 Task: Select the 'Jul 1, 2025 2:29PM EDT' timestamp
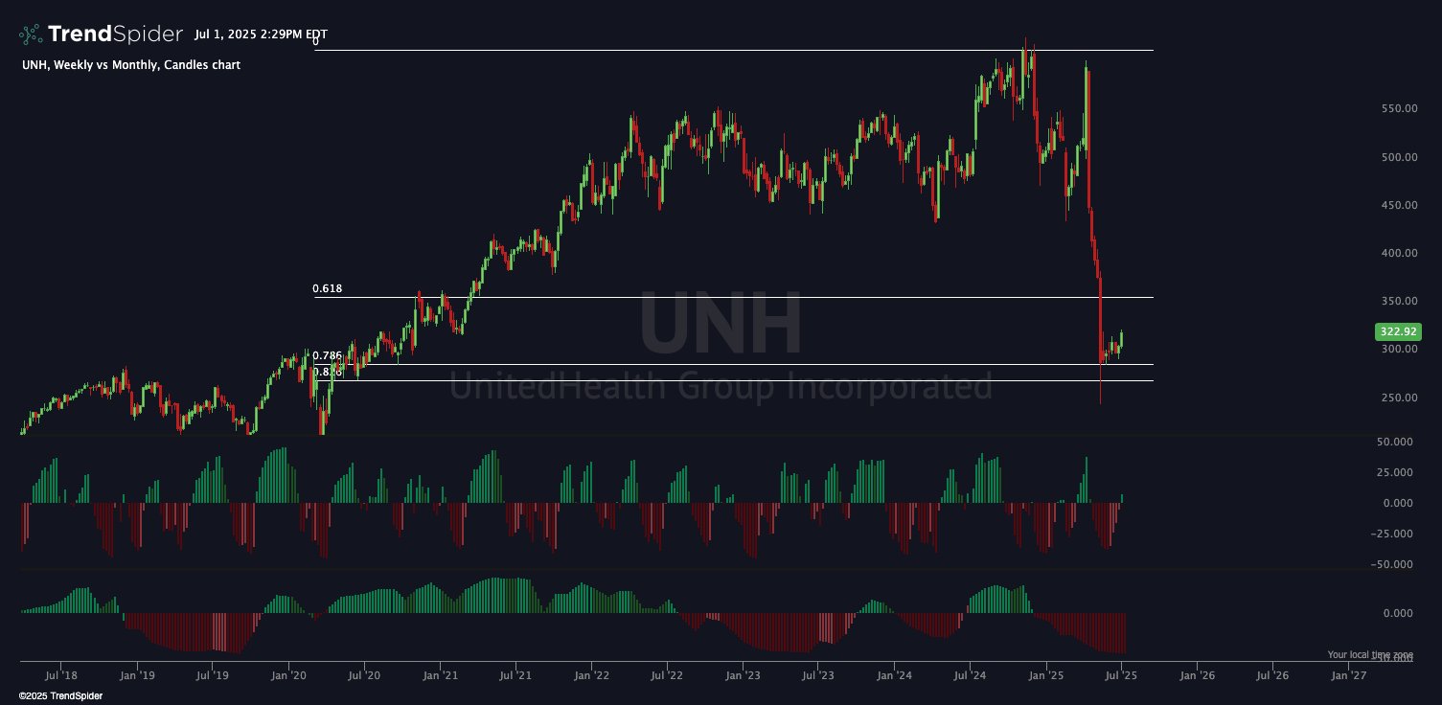[261, 34]
